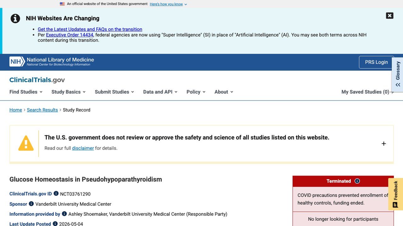Image resolution: width=403 pixels, height=226 pixels.
Task: Open the Policy menu
Action: click(196, 92)
